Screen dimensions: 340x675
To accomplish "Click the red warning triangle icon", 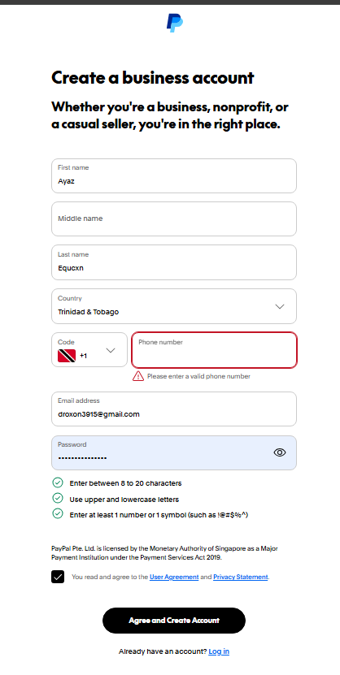I will (138, 376).
